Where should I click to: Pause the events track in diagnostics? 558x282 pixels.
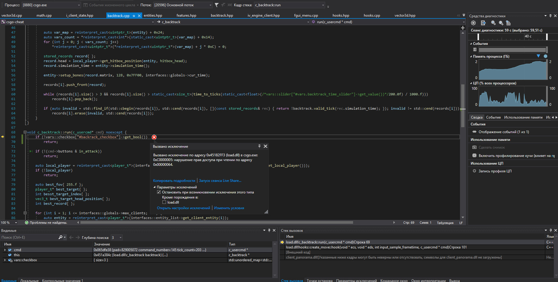(475, 50)
